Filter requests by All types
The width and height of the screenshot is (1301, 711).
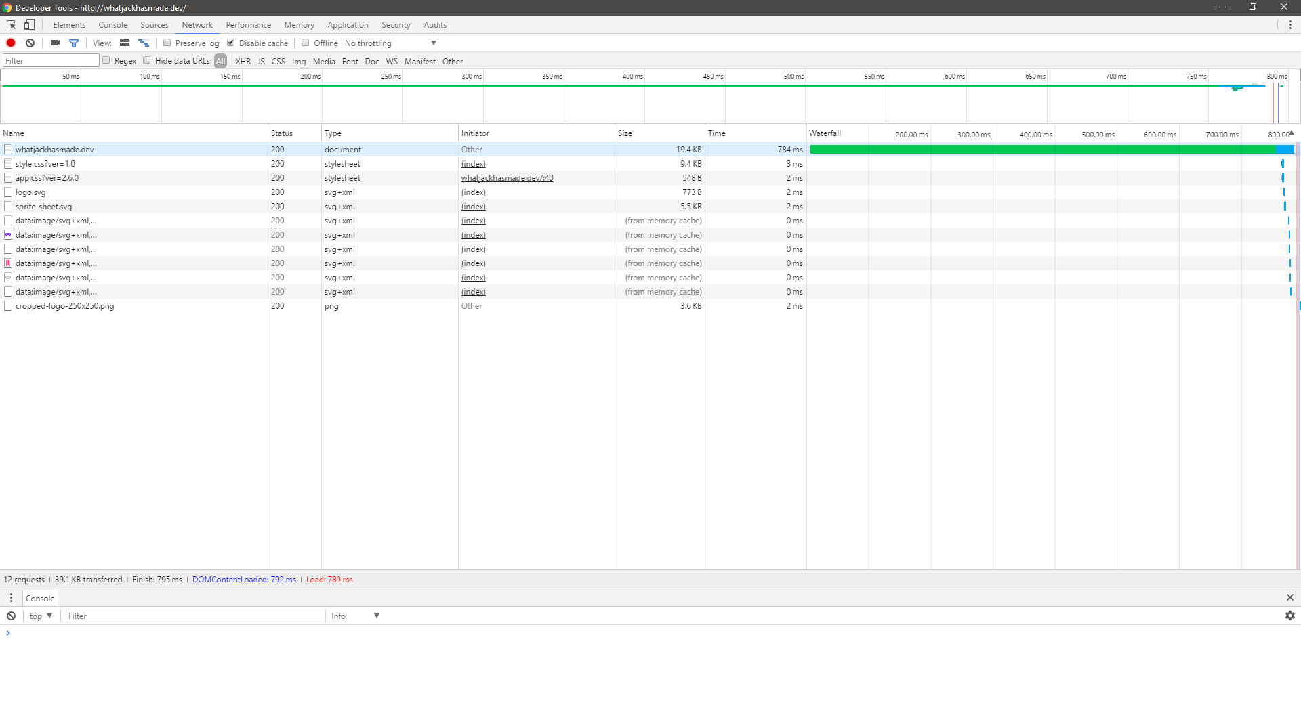221,61
